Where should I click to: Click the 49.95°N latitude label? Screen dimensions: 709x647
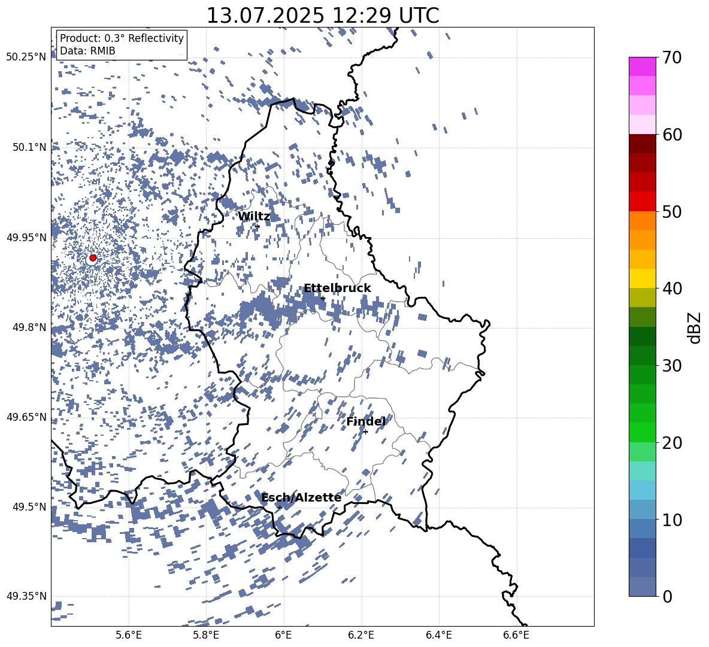pyautogui.click(x=26, y=237)
